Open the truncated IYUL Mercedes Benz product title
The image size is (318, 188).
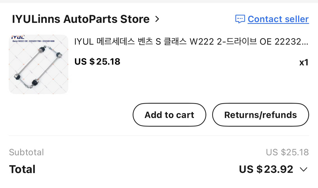192,42
